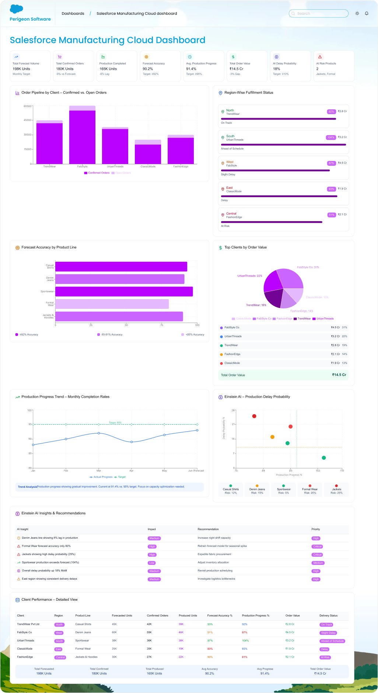378x693 pixels.
Task: Click the Salesforce cloud logo
Action: 17,9
